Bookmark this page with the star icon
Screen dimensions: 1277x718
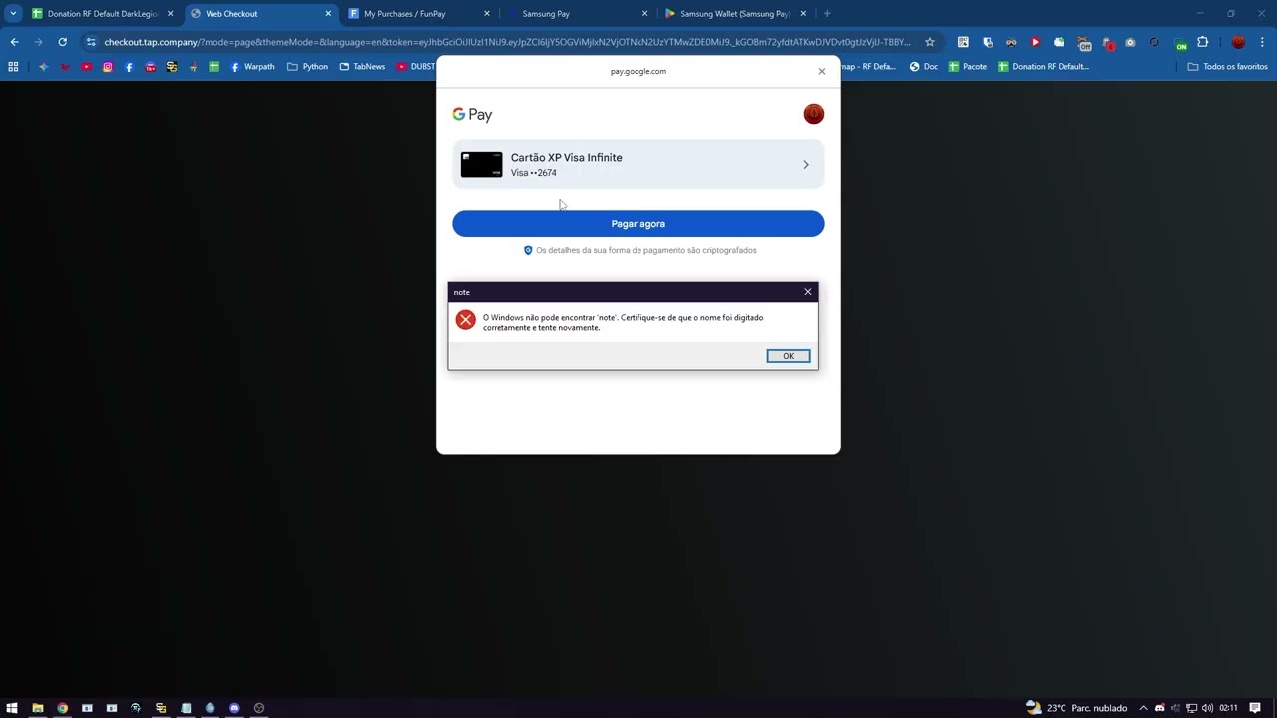[x=930, y=42]
